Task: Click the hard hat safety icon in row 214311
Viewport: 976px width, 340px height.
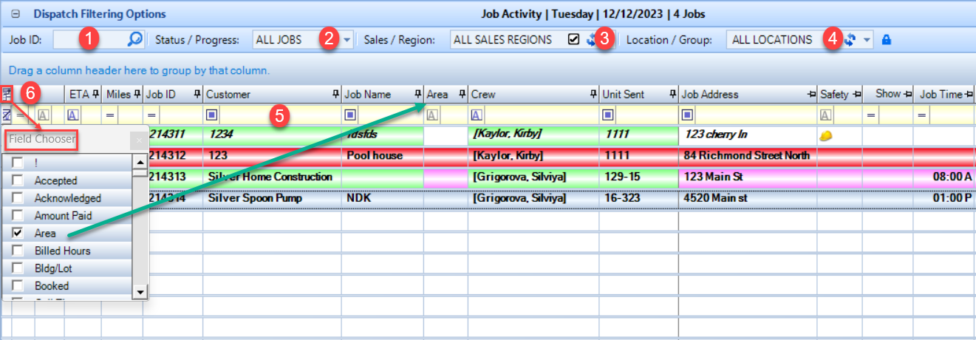Action: click(x=826, y=135)
